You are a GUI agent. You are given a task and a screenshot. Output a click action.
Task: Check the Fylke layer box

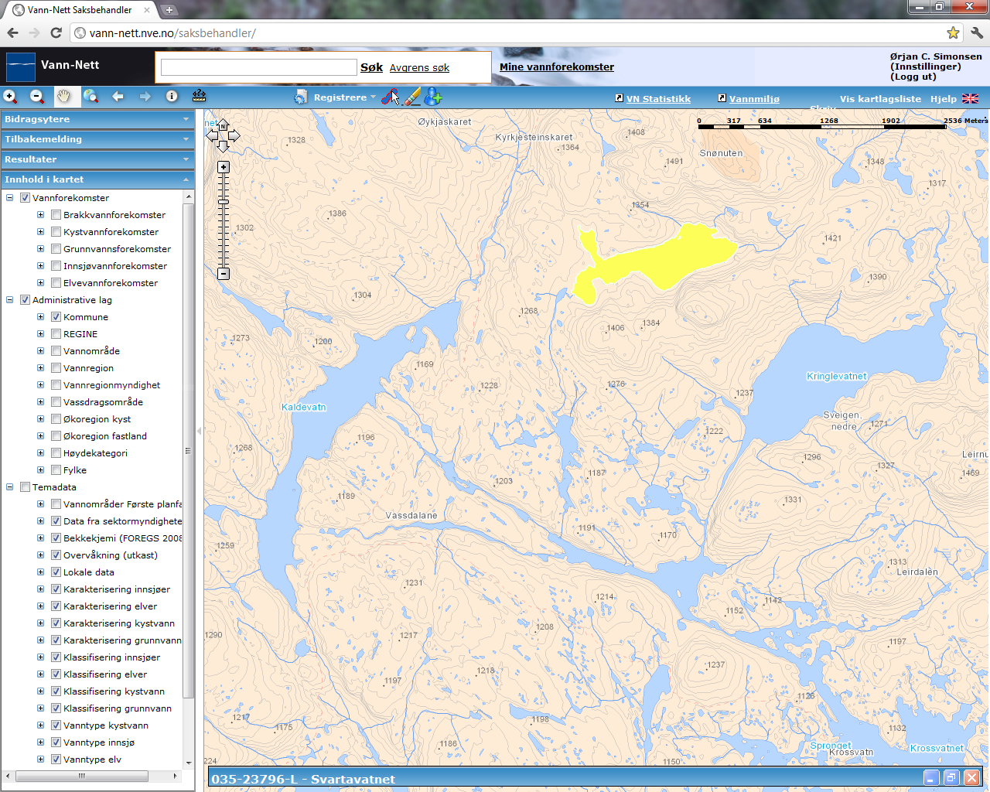56,470
